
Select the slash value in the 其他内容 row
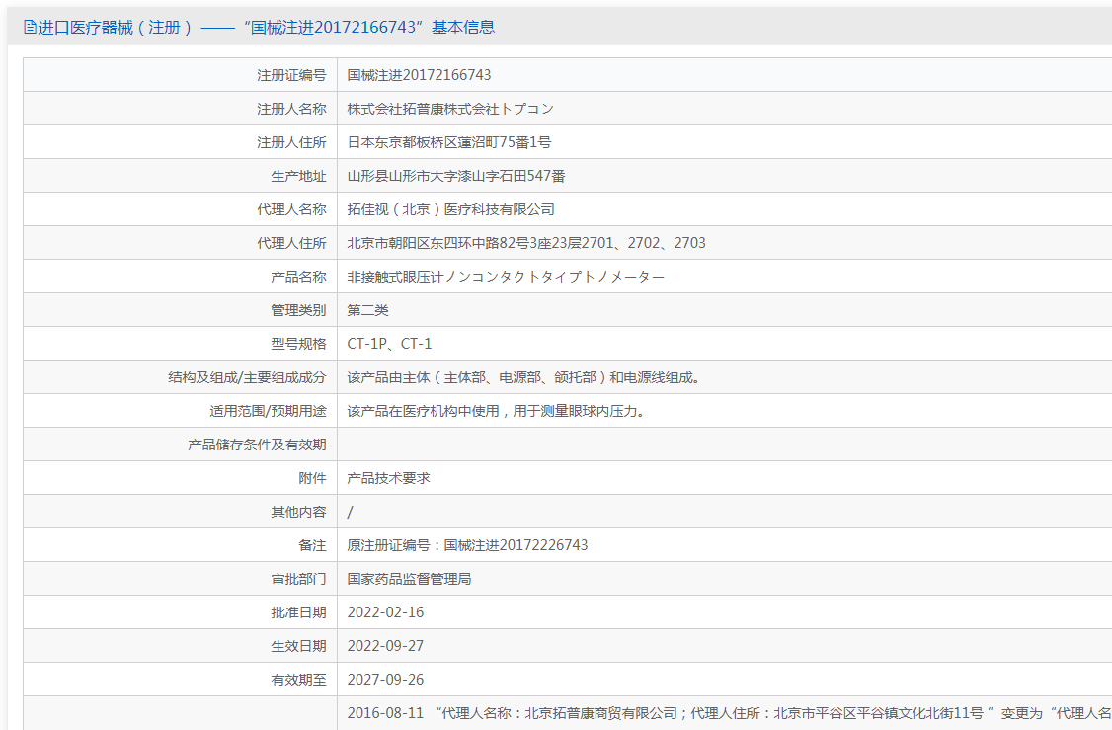(350, 513)
